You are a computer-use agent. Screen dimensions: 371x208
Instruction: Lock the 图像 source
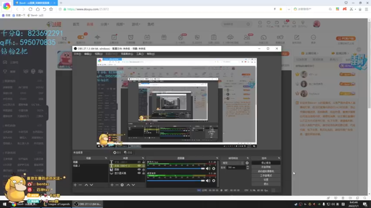(143, 169)
